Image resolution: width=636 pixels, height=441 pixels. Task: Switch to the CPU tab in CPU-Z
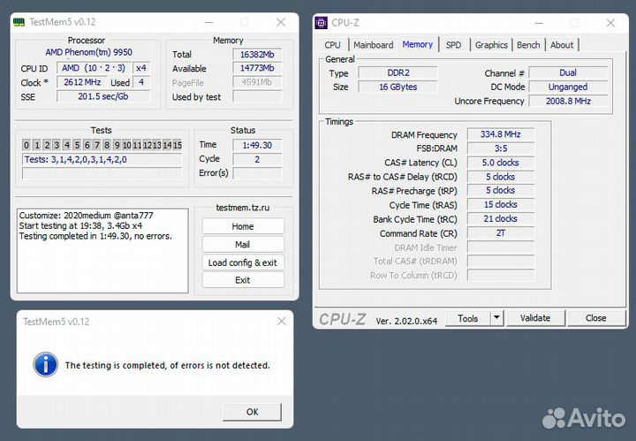coord(332,45)
